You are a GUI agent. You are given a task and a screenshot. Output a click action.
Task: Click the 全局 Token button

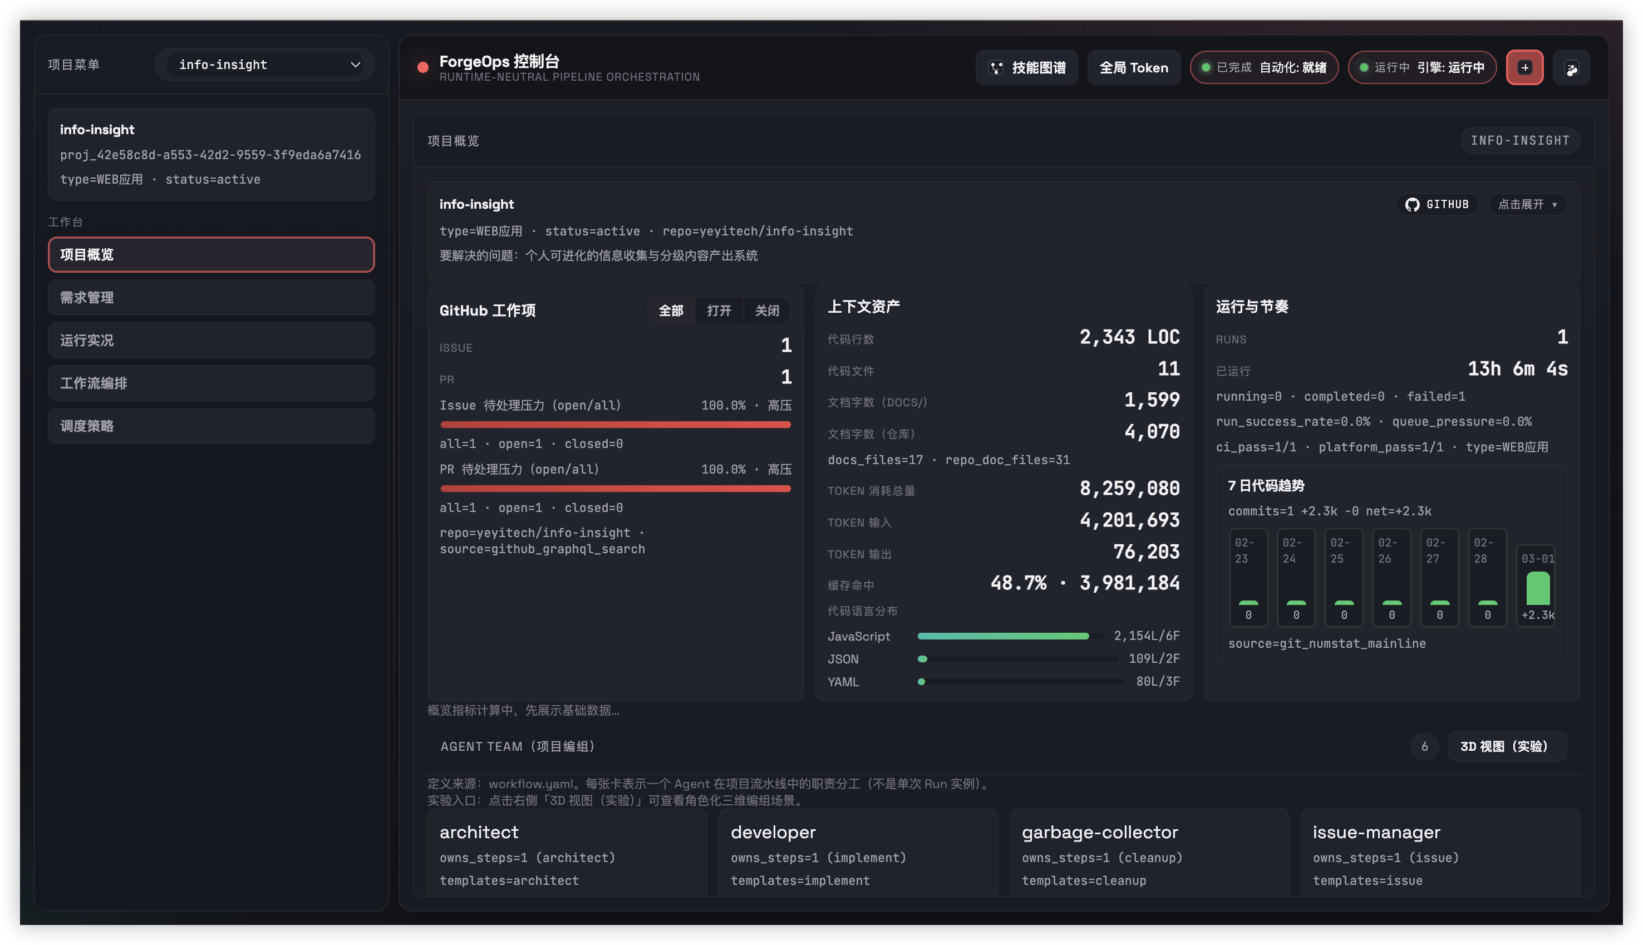[x=1133, y=67]
